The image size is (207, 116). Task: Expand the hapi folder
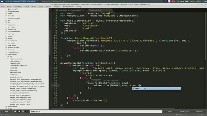[x=6, y=14]
